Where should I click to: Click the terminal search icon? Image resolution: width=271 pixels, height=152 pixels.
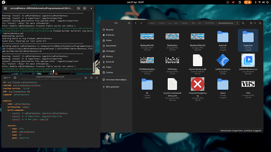[79, 8]
